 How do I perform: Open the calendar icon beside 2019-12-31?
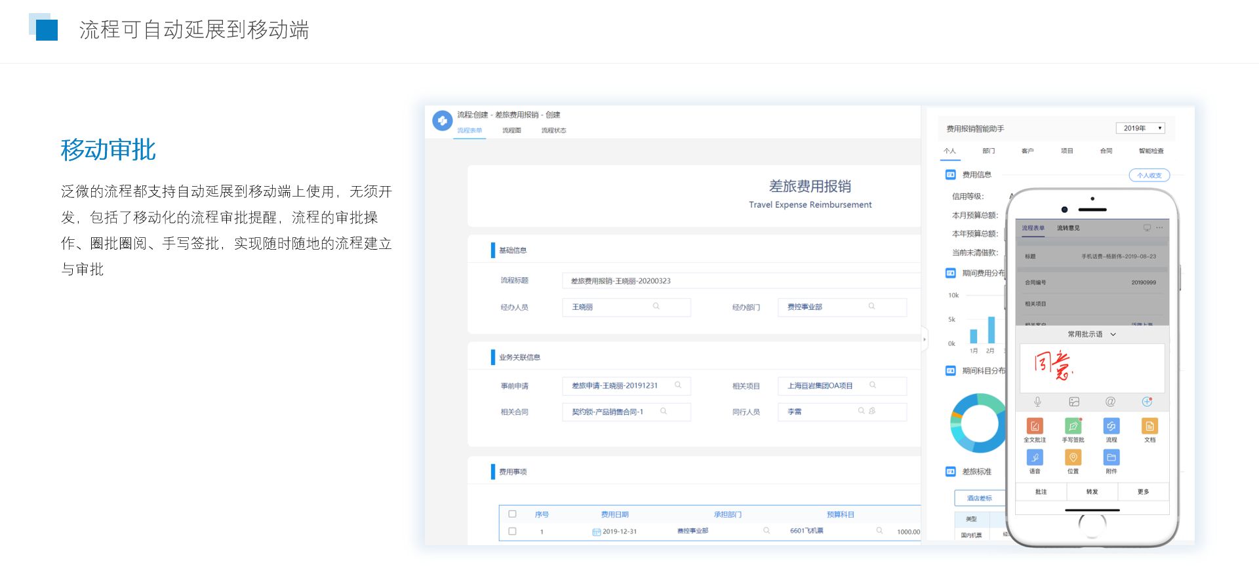pos(596,532)
